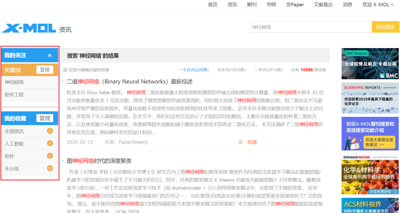Click 管理 button beside 关键词
Viewport: 400px width, 213px height.
(x=45, y=70)
